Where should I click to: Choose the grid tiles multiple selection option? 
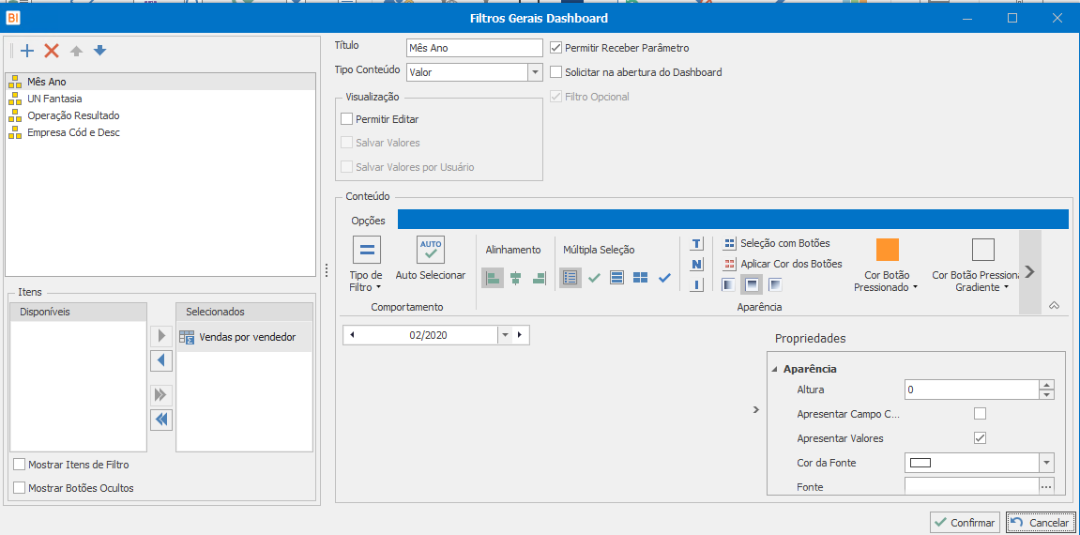tap(641, 278)
